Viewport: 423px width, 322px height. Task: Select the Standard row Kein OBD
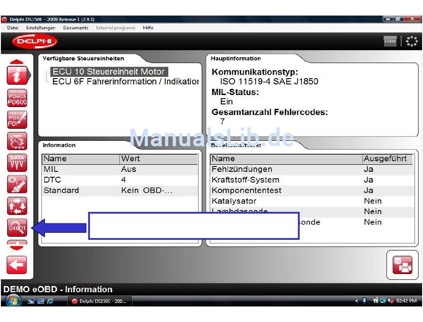[x=120, y=191]
